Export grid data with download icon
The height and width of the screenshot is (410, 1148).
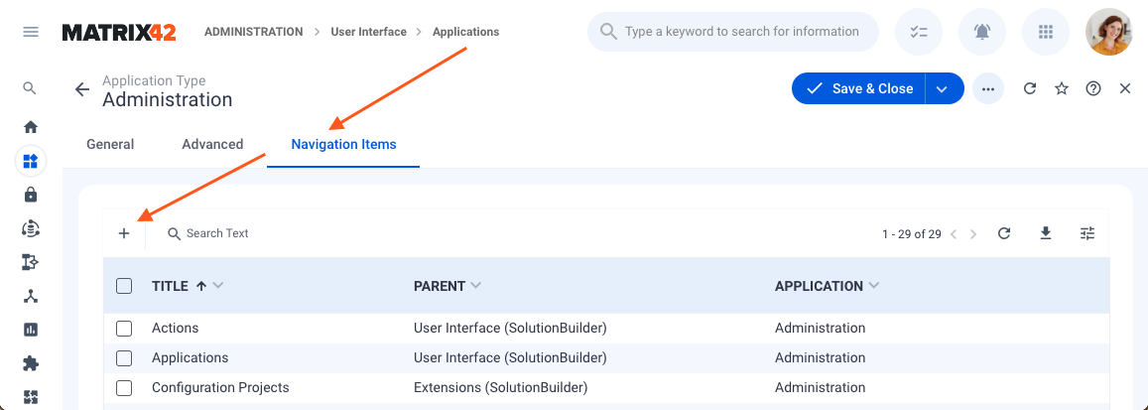1046,233
